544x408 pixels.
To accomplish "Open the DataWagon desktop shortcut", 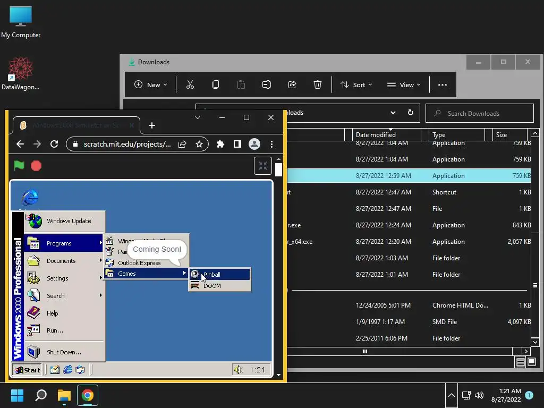I will pyautogui.click(x=21, y=73).
